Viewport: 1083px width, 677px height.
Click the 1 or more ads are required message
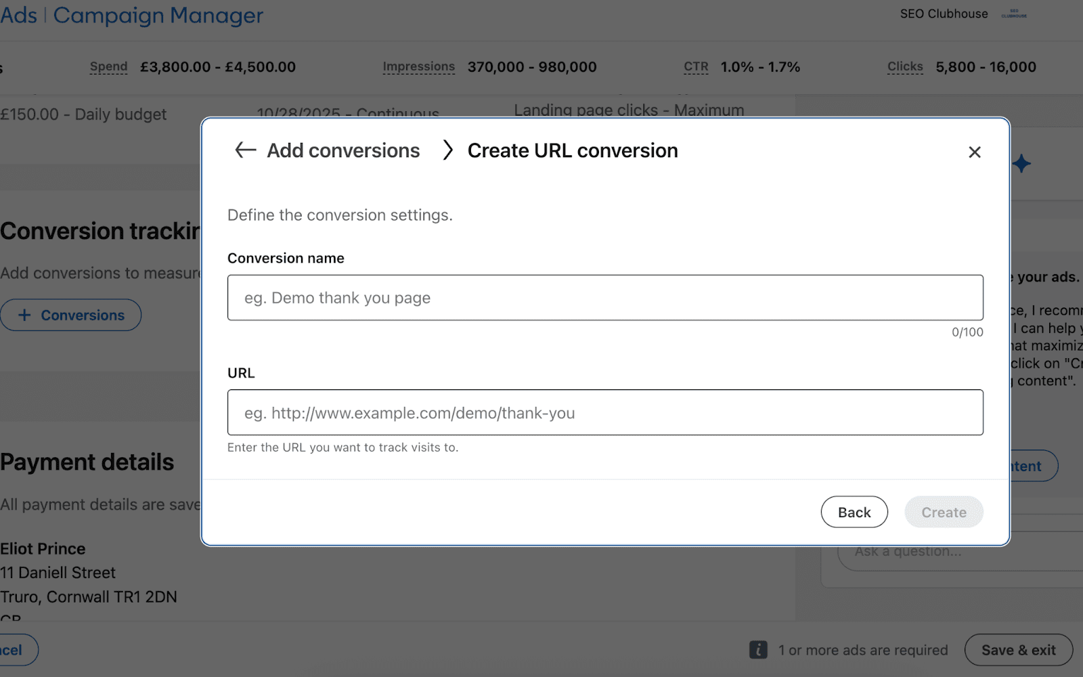863,650
